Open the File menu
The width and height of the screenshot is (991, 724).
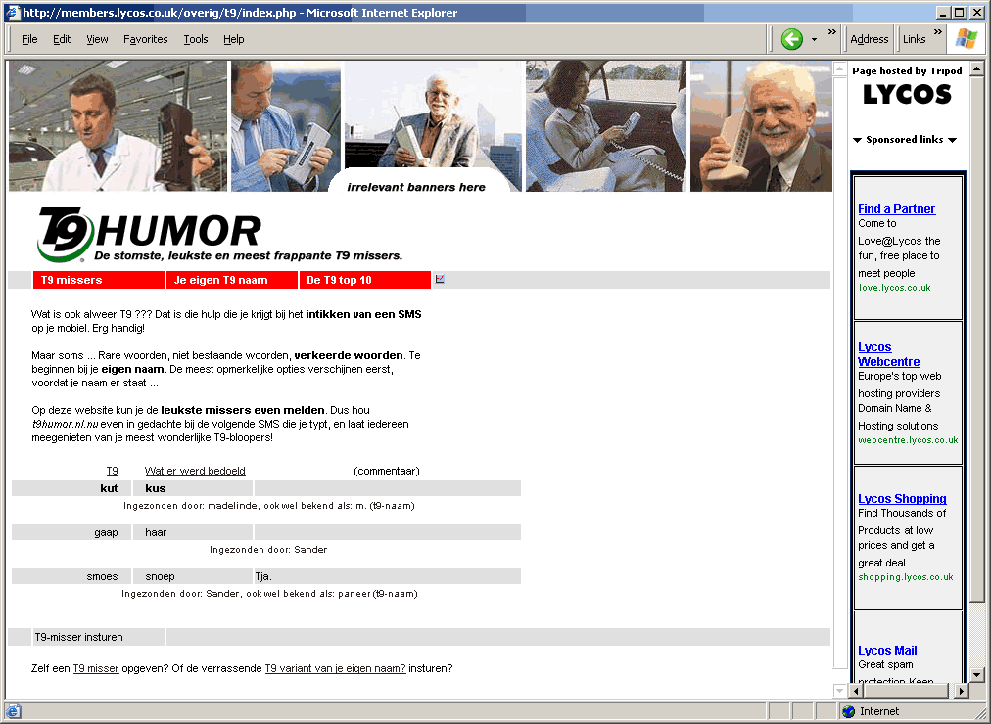click(x=29, y=39)
